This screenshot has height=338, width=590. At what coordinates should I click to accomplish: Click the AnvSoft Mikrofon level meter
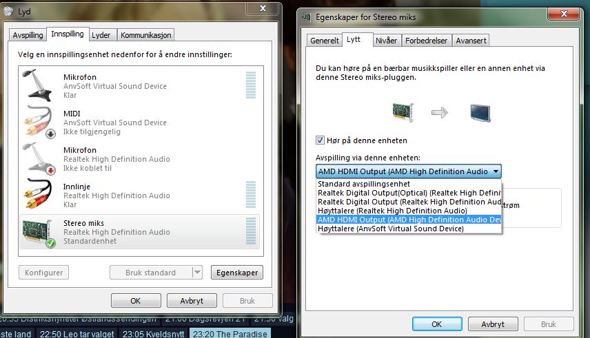(x=251, y=85)
